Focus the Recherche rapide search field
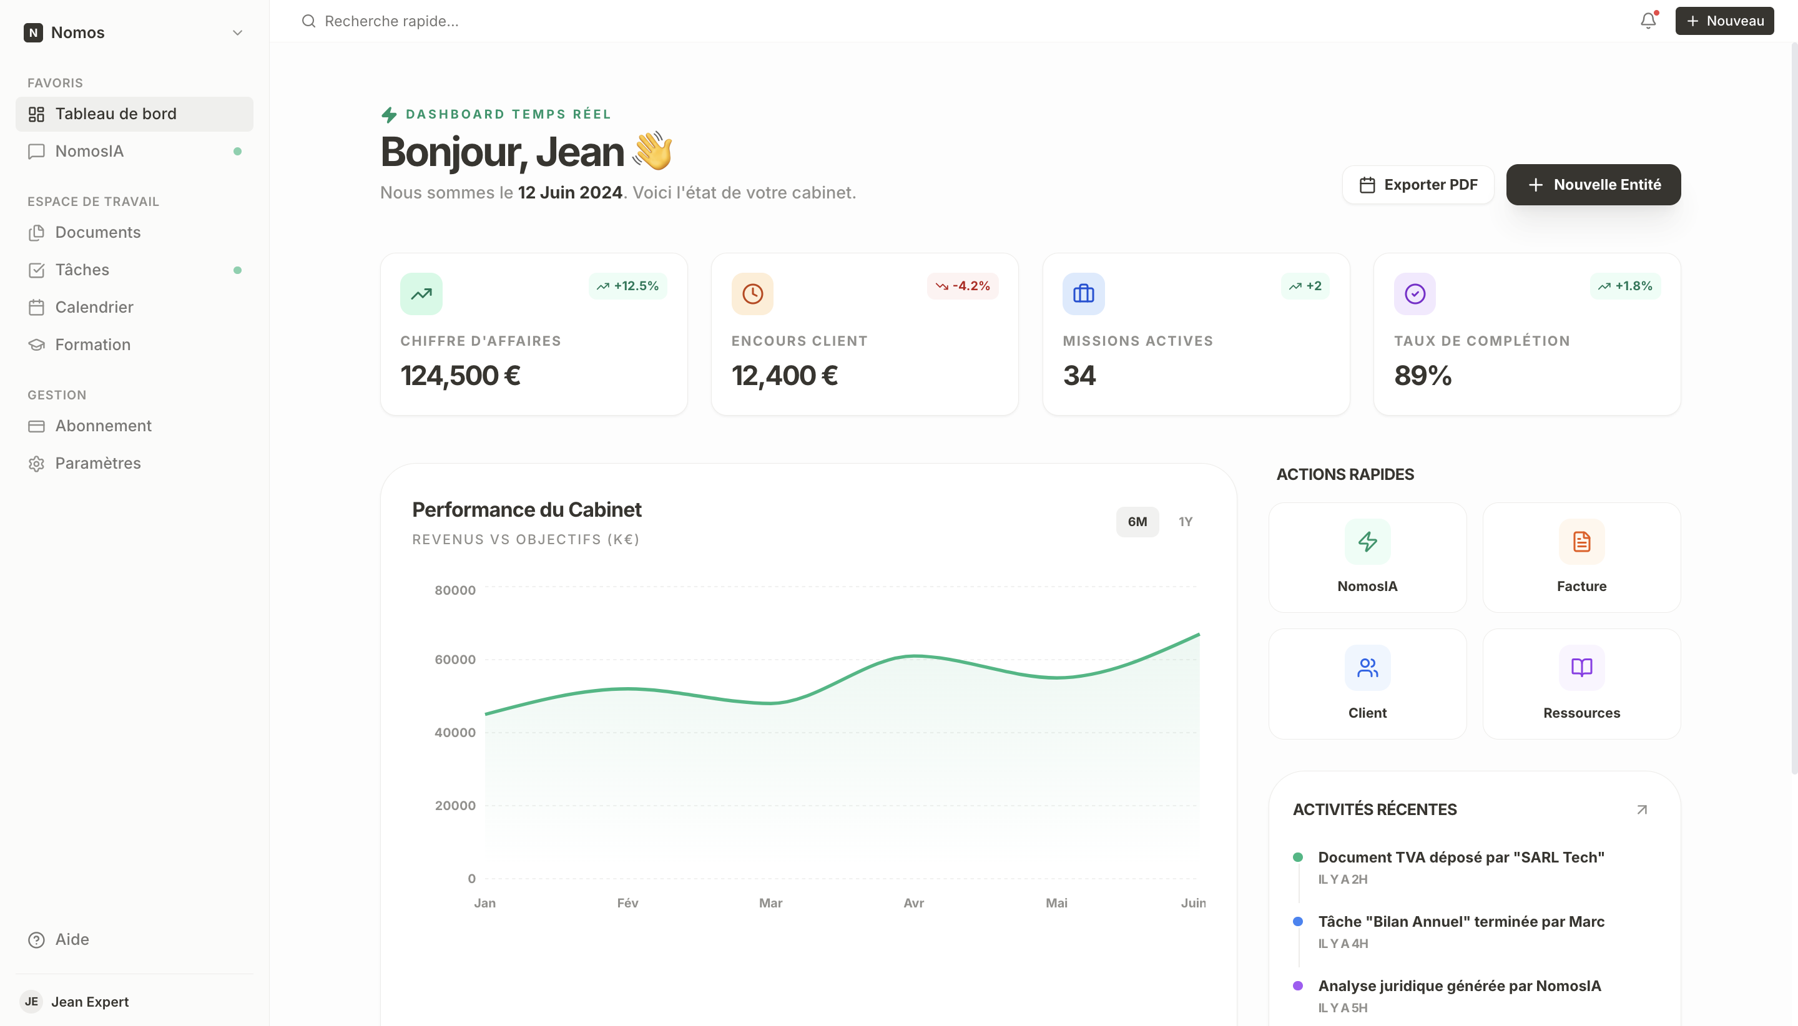The height and width of the screenshot is (1026, 1798). pos(391,21)
